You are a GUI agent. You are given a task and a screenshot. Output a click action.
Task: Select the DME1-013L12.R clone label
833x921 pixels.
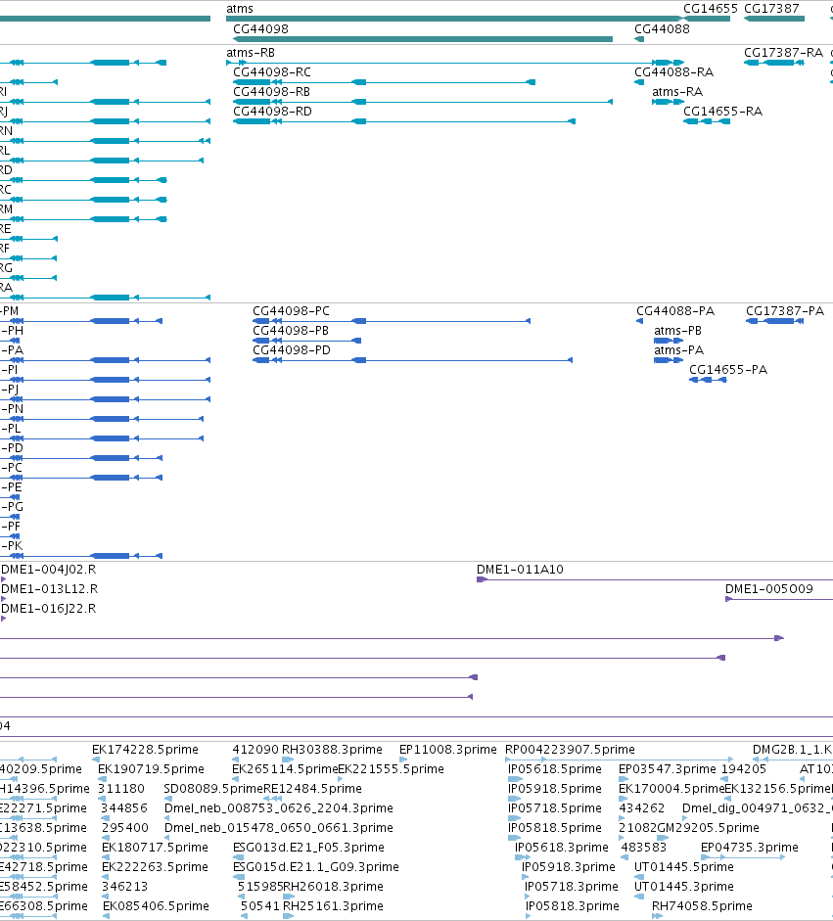click(x=50, y=589)
